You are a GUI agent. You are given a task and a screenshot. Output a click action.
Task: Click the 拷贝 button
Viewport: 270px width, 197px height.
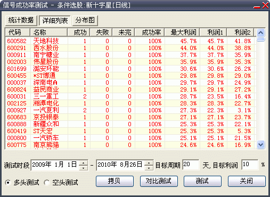[114, 181]
